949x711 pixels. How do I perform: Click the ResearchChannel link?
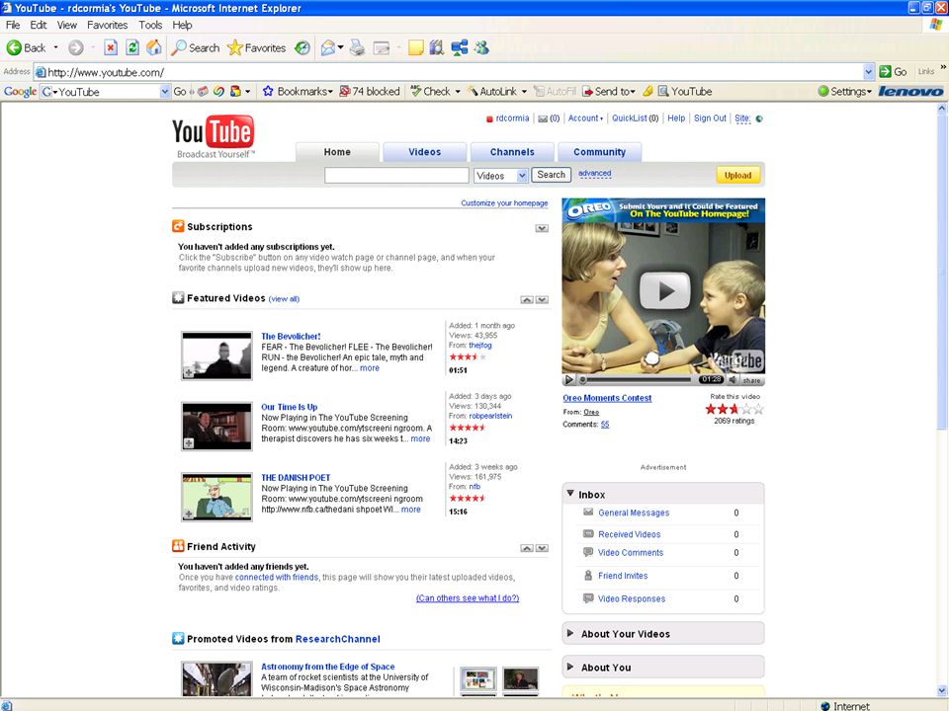point(338,639)
